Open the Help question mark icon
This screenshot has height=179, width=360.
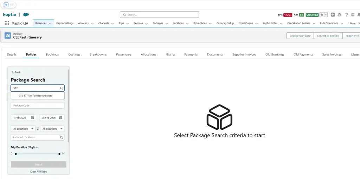point(346,15)
